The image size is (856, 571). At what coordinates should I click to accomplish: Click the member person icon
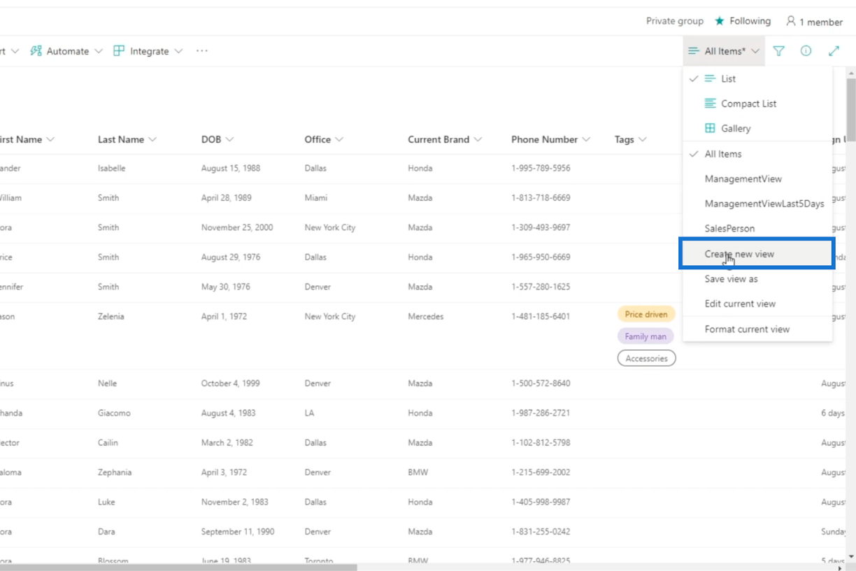point(791,21)
